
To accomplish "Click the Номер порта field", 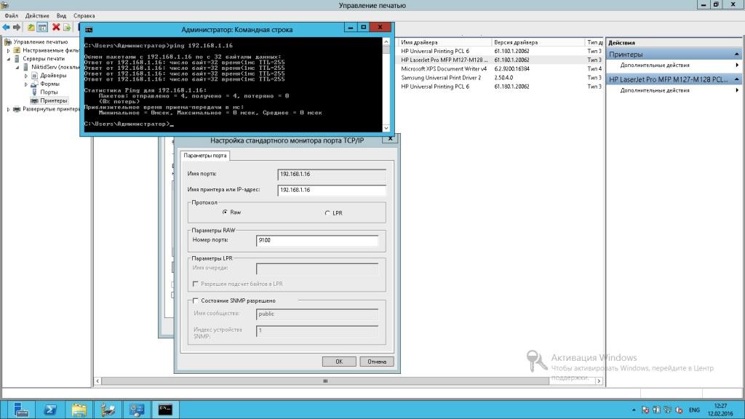I will 317,239.
